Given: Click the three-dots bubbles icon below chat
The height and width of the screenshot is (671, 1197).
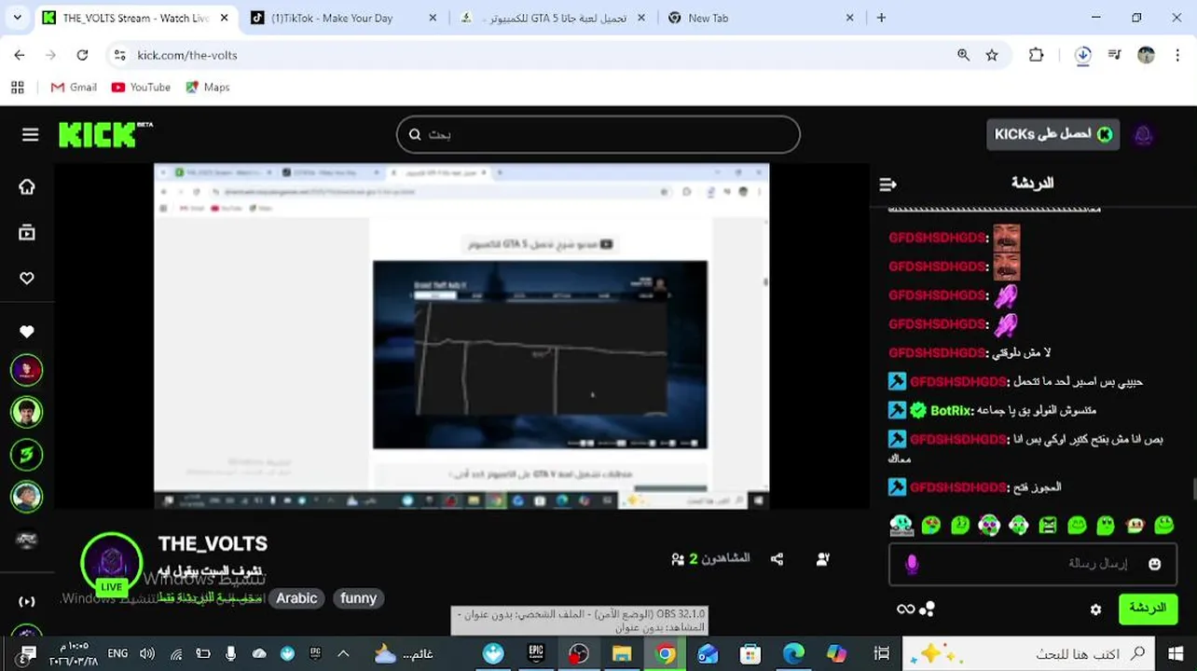Looking at the screenshot, I should pyautogui.click(x=927, y=609).
